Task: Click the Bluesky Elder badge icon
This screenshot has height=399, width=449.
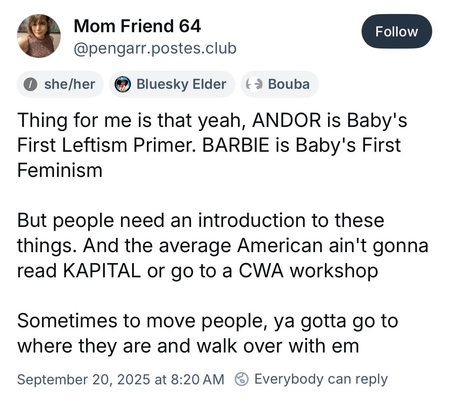Action: [123, 84]
